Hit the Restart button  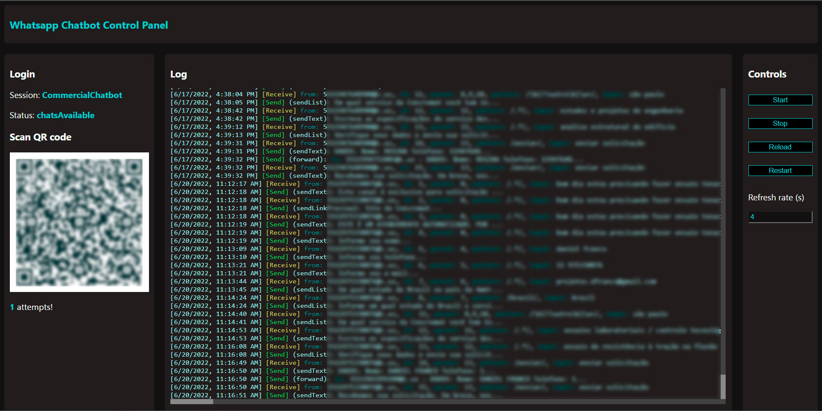click(x=780, y=170)
